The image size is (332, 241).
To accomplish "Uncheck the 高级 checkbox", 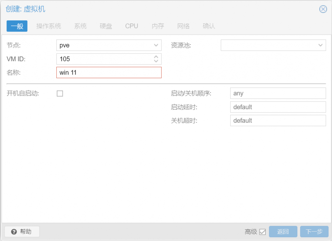I will click(263, 232).
